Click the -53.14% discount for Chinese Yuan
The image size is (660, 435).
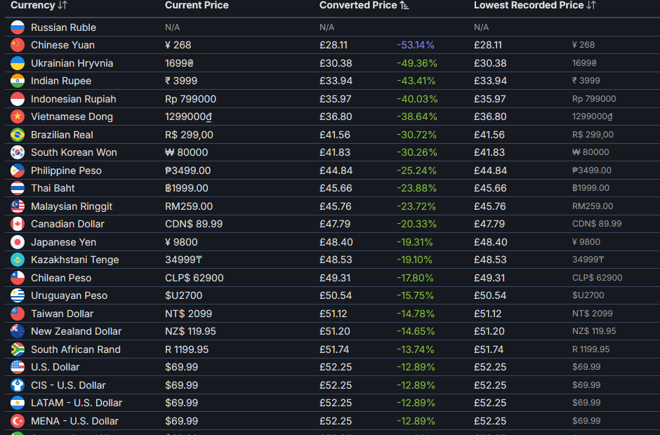click(x=416, y=45)
